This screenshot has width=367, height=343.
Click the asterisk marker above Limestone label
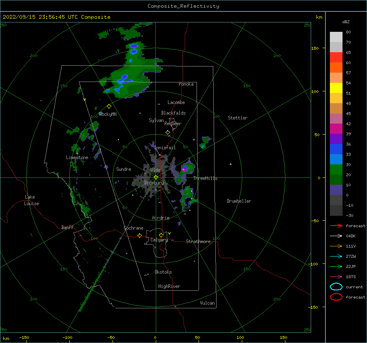tap(77, 154)
